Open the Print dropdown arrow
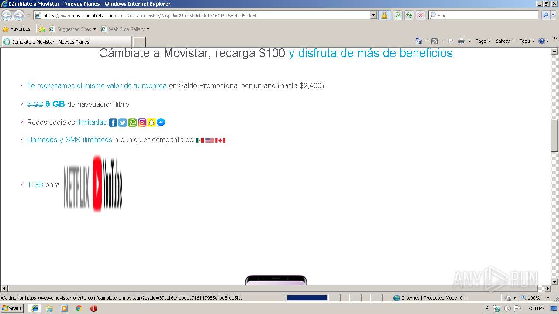Viewport: 559px width, 314px height. [x=469, y=41]
